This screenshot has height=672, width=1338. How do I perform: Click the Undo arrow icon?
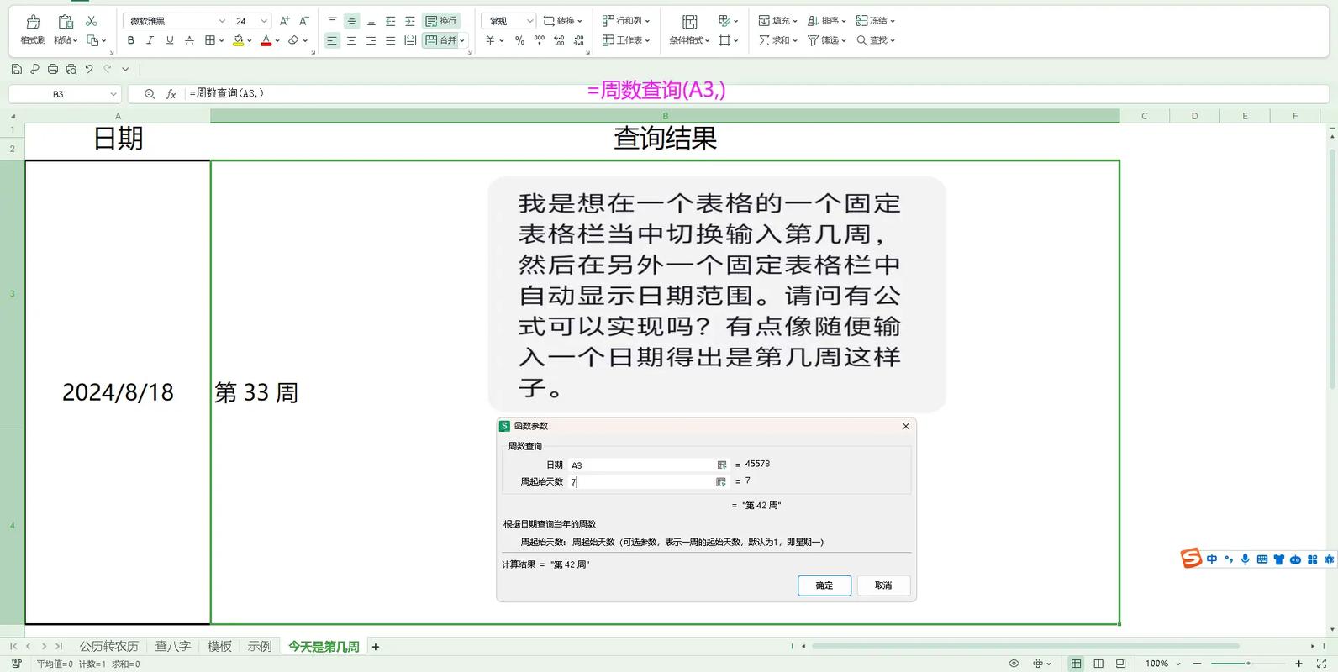tap(89, 69)
